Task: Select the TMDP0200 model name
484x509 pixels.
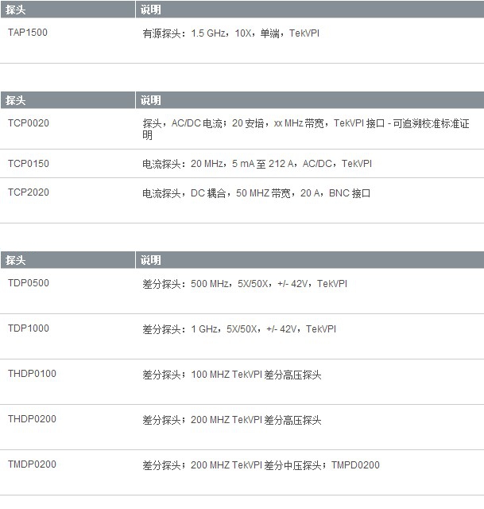Action: (32, 464)
